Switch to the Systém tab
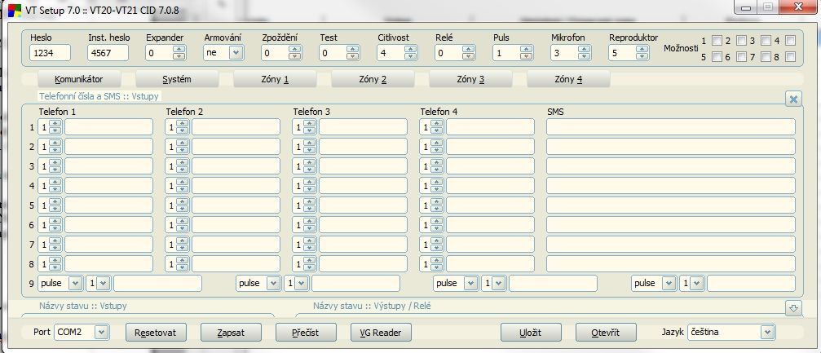The height and width of the screenshot is (353, 821). click(x=177, y=80)
